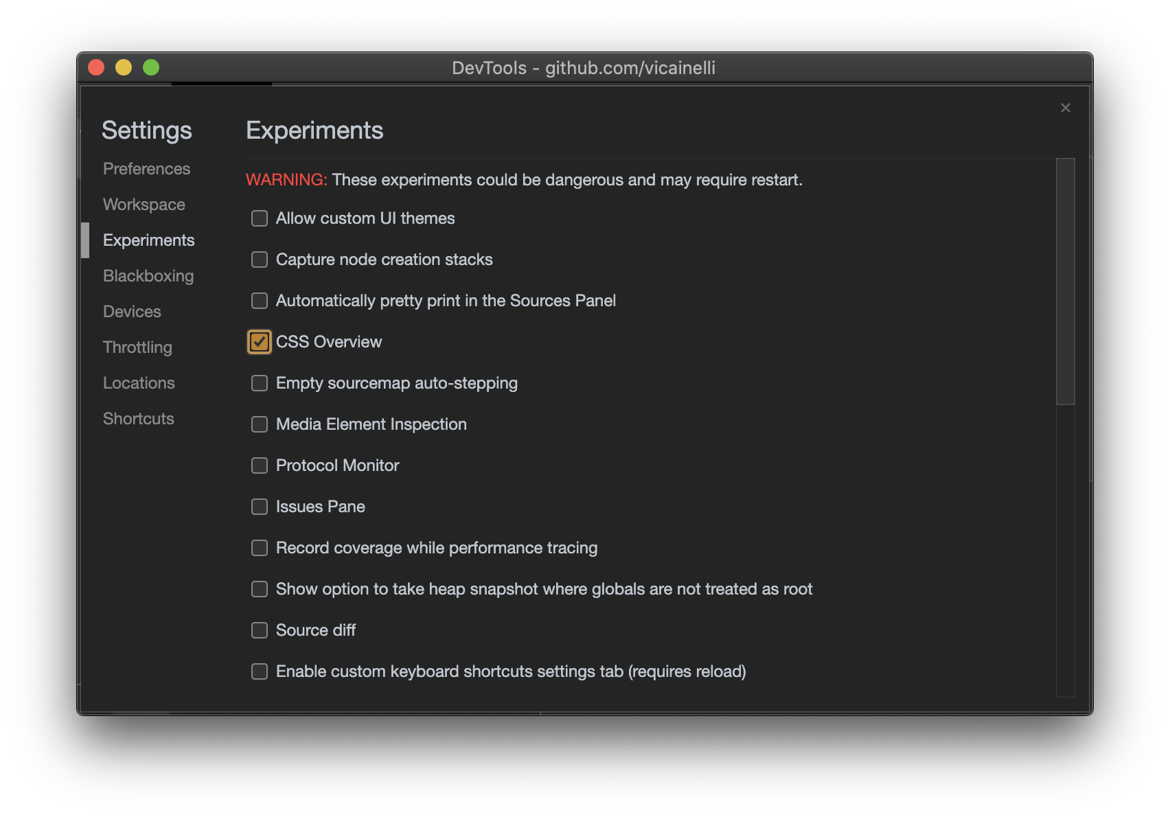The image size is (1170, 817).
Task: Check Automatically pretty print in Sources Panel
Action: point(260,301)
